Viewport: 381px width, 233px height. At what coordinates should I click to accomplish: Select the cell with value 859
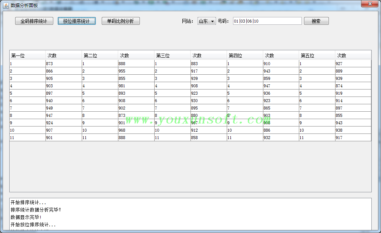pos(281,78)
